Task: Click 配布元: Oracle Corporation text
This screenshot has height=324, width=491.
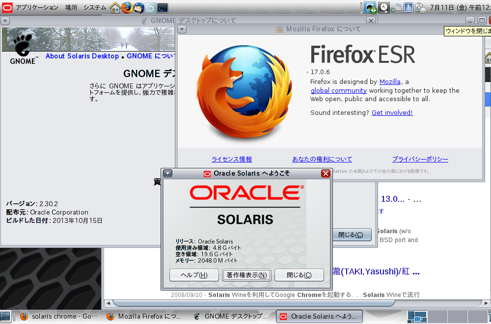Action: [x=47, y=212]
